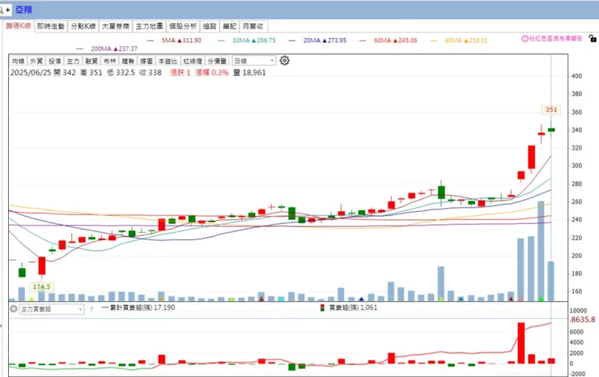Click the latest green candlestick near 340
Image resolution: width=599 pixels, height=377 pixels.
coord(551,130)
